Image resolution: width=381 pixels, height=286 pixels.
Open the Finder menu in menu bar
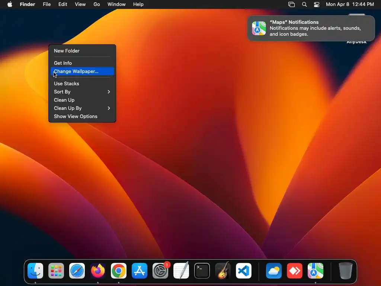(28, 4)
